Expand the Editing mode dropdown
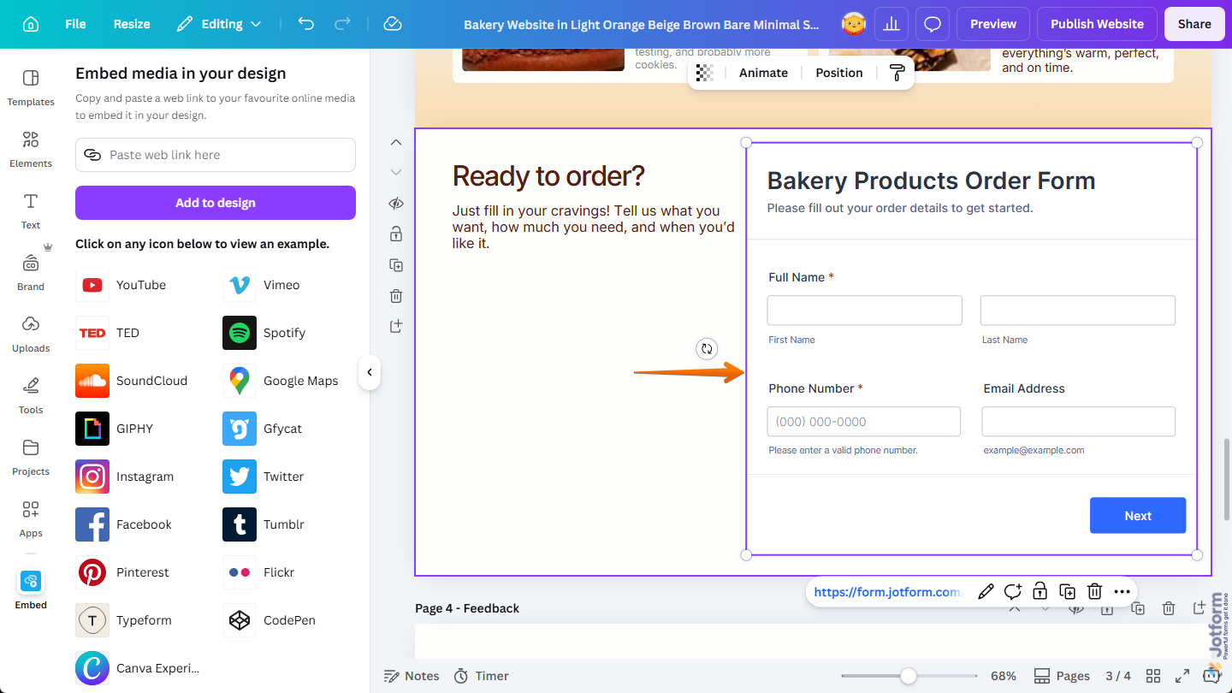 tap(219, 24)
